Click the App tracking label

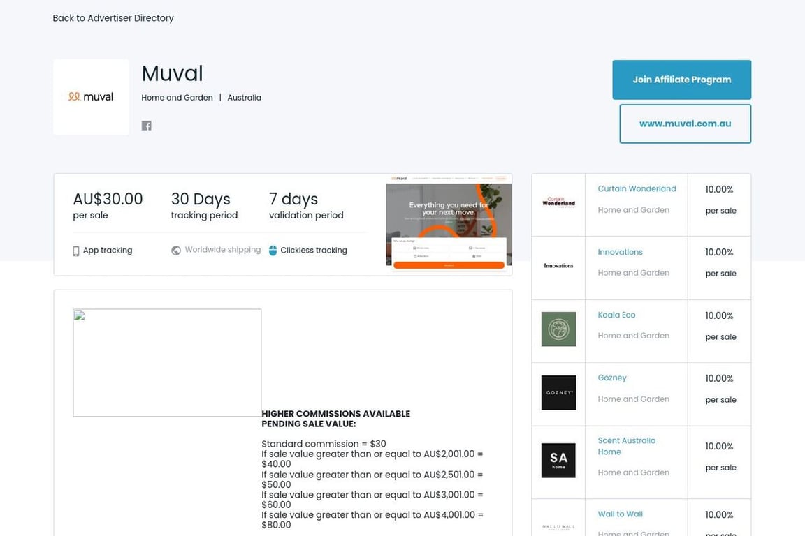click(x=108, y=251)
